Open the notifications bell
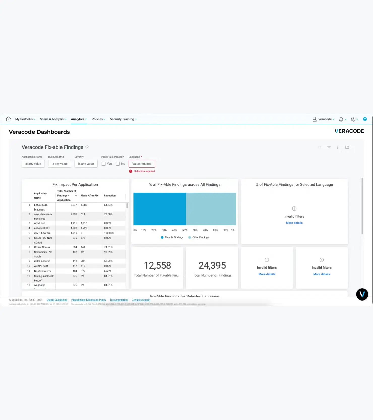 [x=341, y=119]
